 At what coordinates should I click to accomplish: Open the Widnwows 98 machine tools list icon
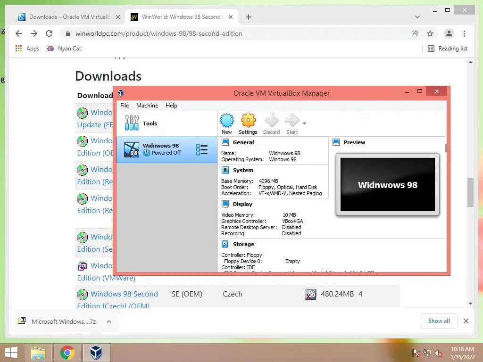[x=202, y=149]
